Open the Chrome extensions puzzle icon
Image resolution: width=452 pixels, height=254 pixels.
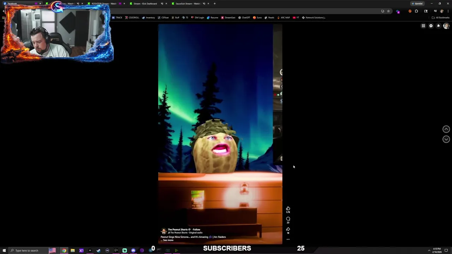point(416,11)
